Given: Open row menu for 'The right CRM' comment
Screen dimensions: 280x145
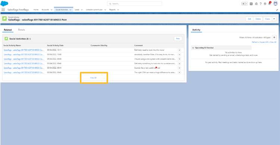Looking at the screenshot, I should click(x=179, y=72).
